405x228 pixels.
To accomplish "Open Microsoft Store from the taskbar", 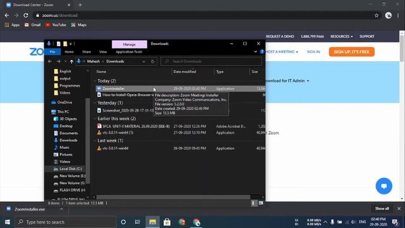I will (x=167, y=222).
